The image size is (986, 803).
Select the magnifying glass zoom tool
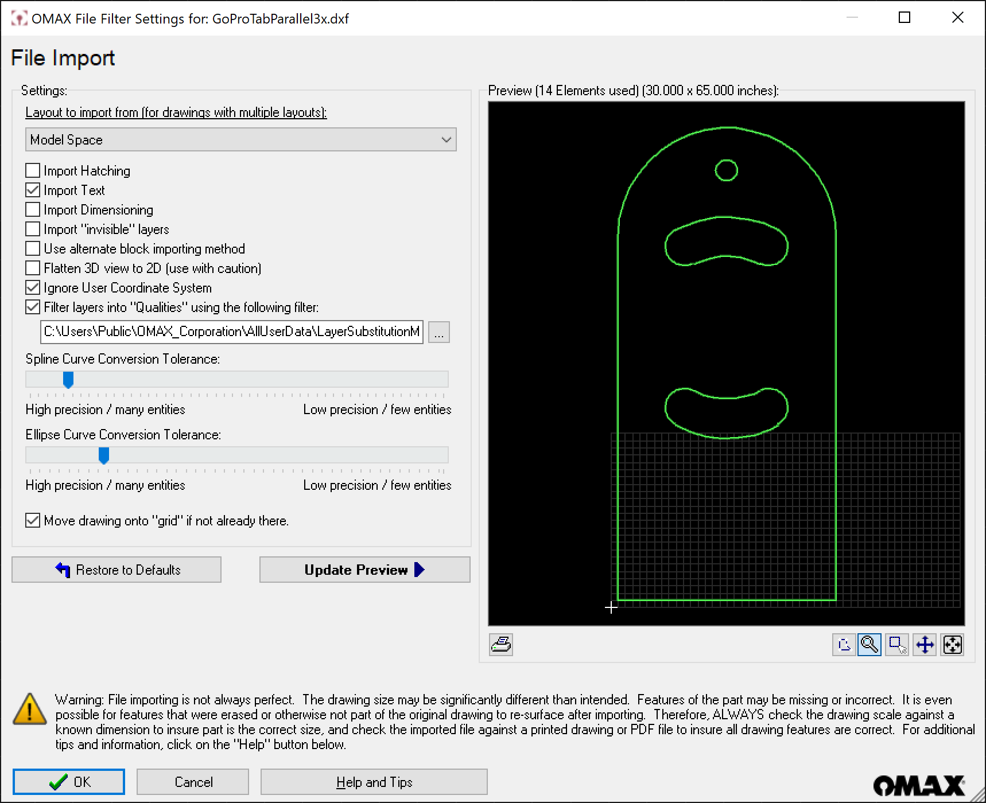tap(869, 645)
